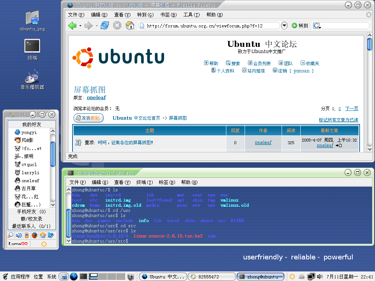Click 标记所有文章为已读 link
This screenshot has height=281, width=375.
pos(338,120)
